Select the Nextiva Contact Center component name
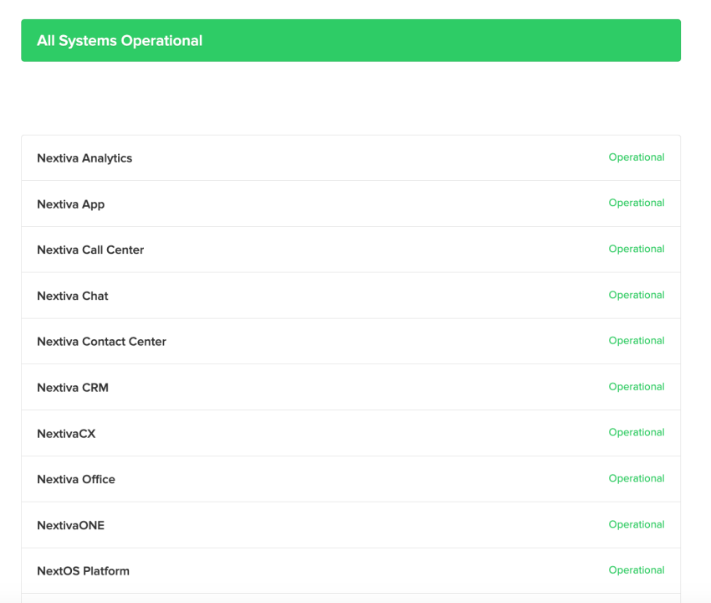This screenshot has width=711, height=603. click(101, 342)
